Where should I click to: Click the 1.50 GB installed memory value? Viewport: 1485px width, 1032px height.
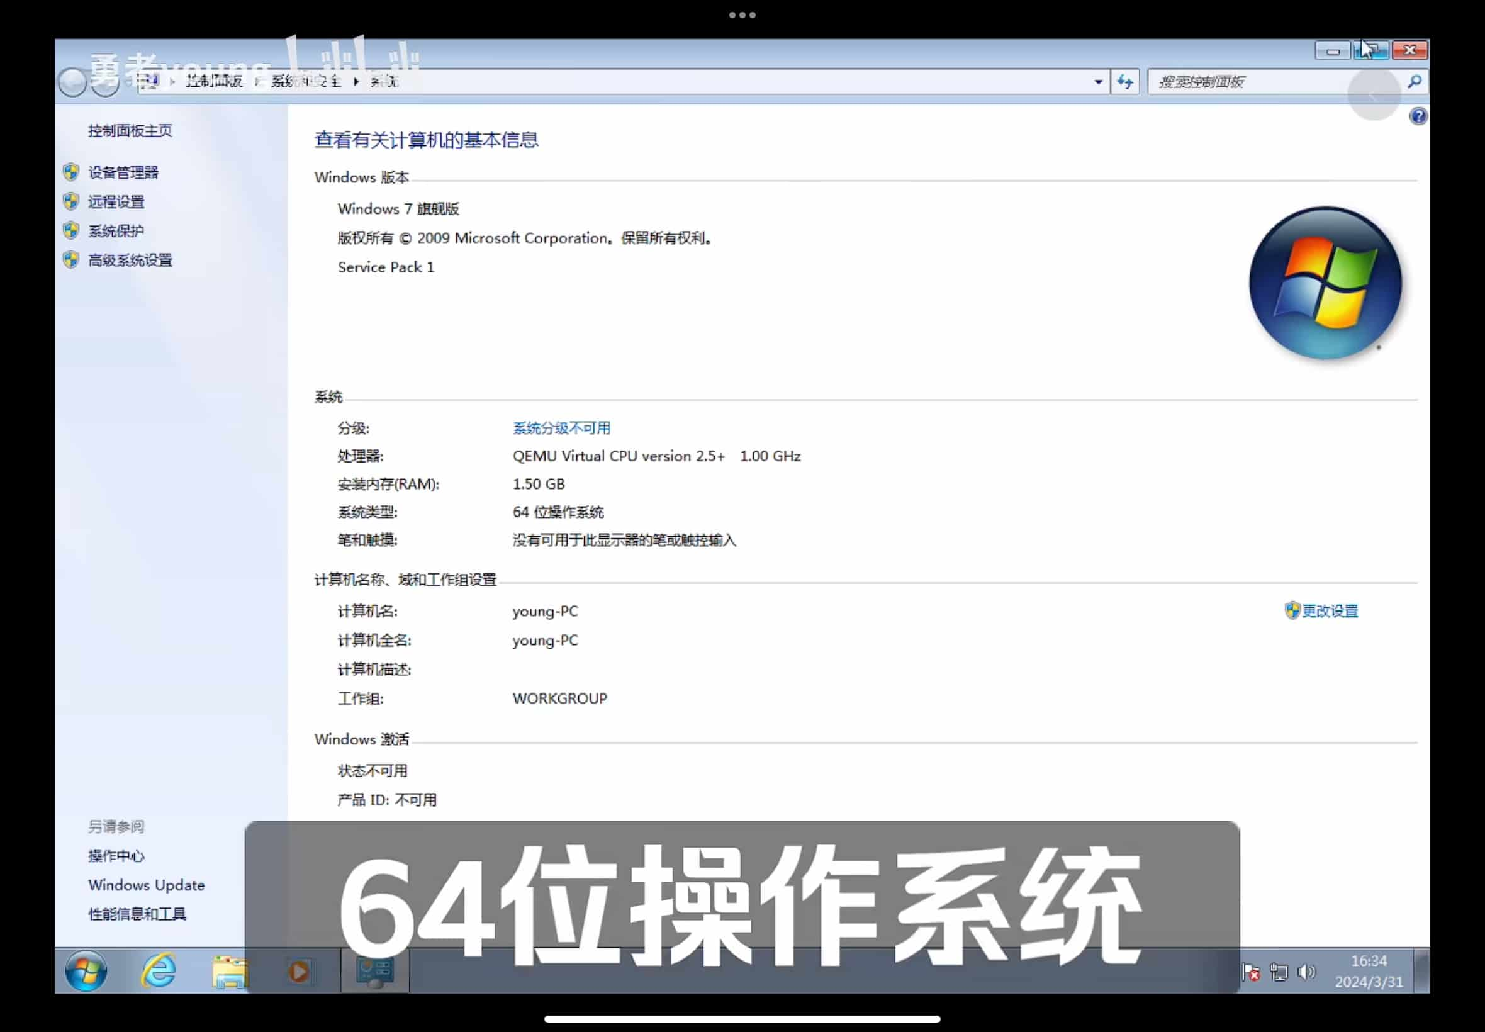pos(539,485)
